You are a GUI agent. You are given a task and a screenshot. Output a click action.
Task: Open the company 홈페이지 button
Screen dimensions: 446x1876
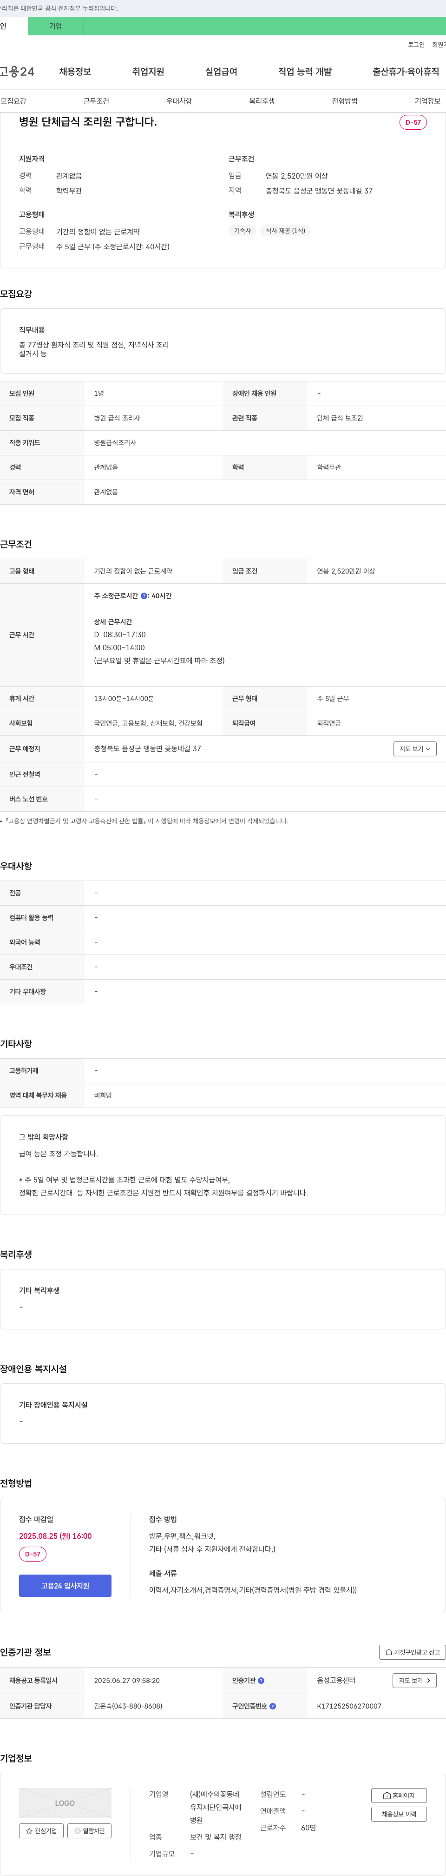click(399, 1796)
